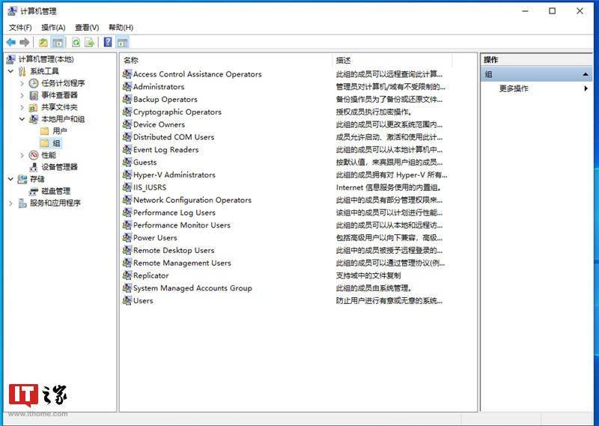Open the 文件(F) menu
The image size is (599, 426).
click(20, 28)
